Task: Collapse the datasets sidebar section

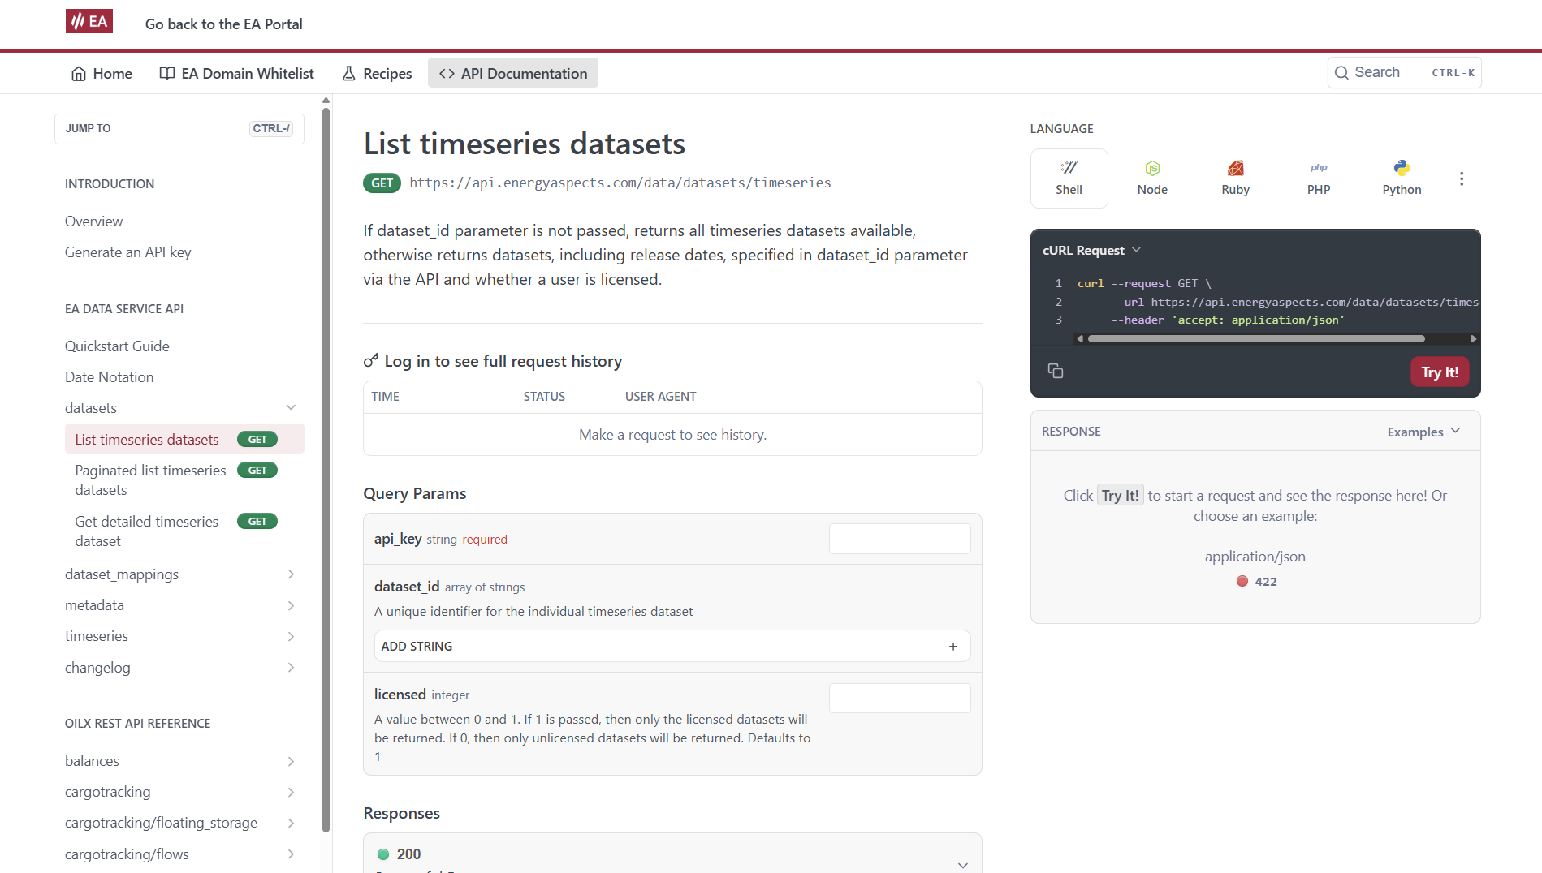Action: 291,407
